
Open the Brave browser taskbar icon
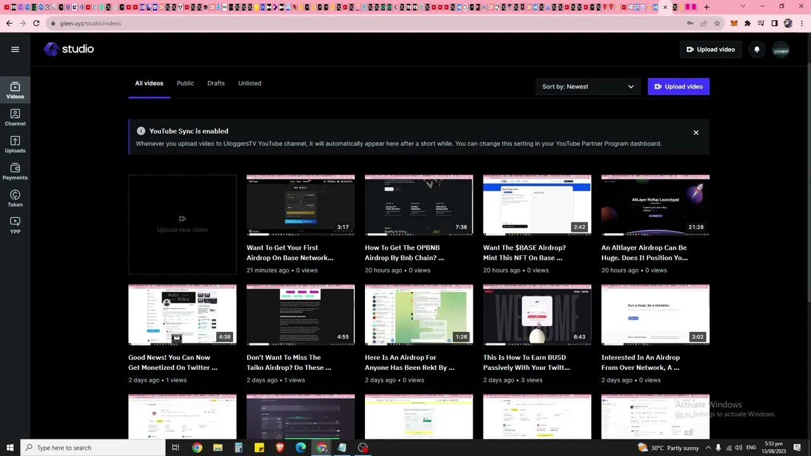tap(280, 448)
